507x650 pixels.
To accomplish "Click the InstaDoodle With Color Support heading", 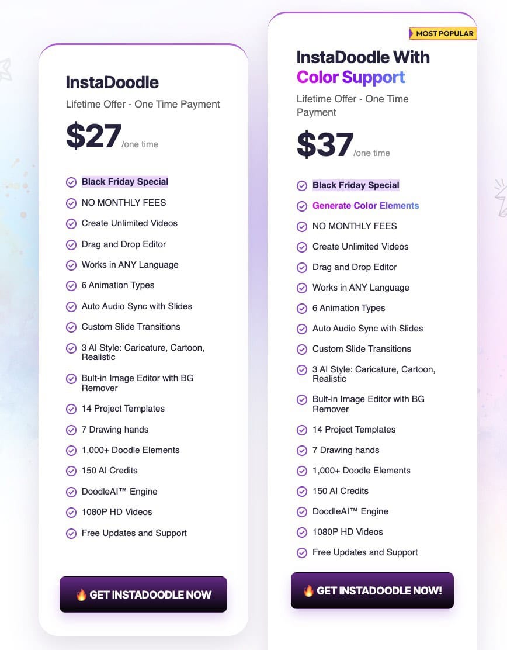I will 363,67.
